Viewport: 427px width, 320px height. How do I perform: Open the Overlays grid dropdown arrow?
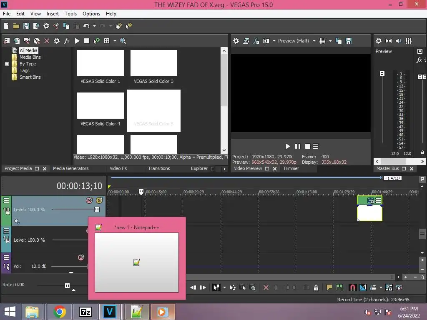point(330,41)
